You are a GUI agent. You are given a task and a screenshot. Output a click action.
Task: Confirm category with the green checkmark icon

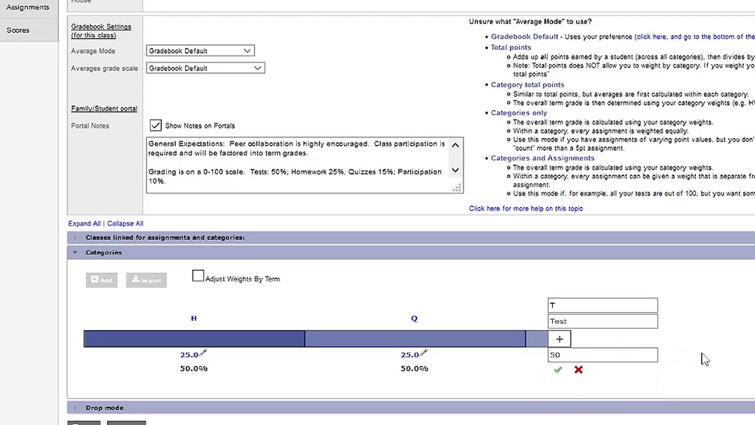point(558,370)
